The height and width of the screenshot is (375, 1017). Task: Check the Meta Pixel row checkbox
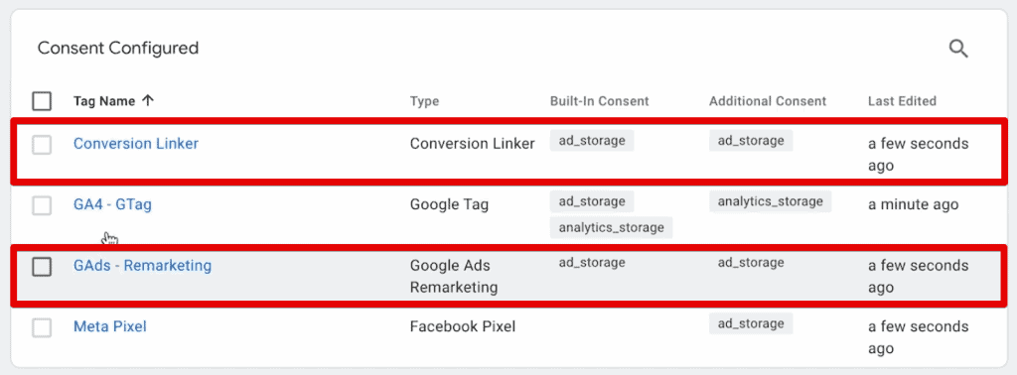[x=42, y=327]
